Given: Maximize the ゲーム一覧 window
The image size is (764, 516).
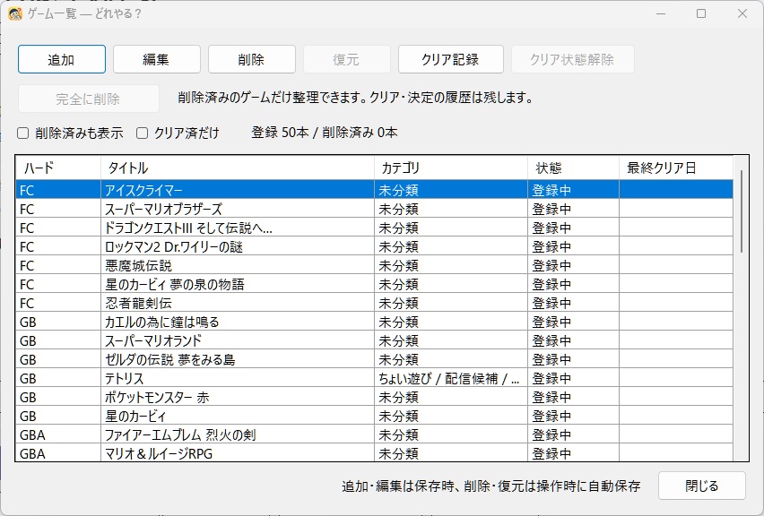Looking at the screenshot, I should tap(701, 13).
